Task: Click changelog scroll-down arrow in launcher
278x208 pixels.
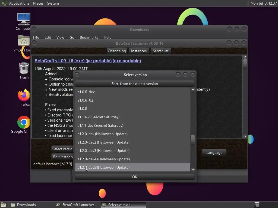Action: coord(245,136)
